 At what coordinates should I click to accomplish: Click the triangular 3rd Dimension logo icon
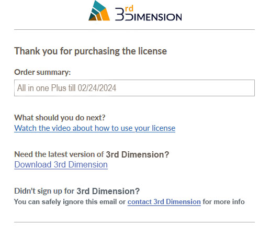pyautogui.click(x=99, y=10)
